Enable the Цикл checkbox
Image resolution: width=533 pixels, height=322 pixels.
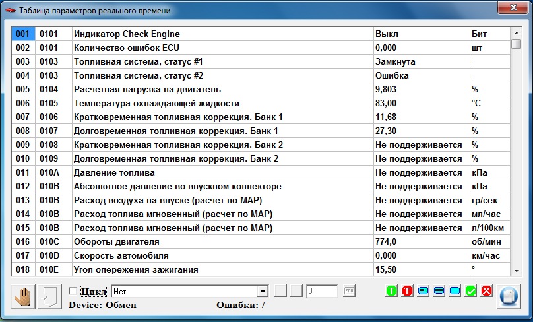click(73, 291)
